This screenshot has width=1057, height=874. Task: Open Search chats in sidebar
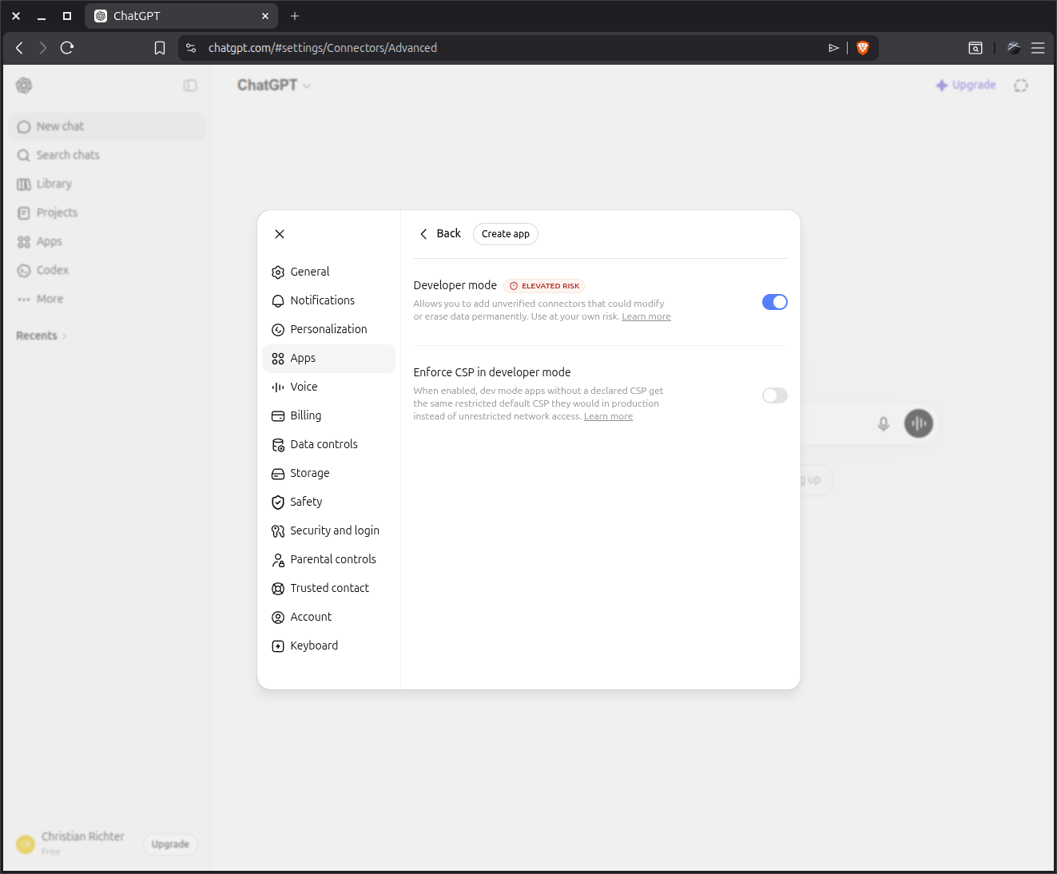point(108,155)
